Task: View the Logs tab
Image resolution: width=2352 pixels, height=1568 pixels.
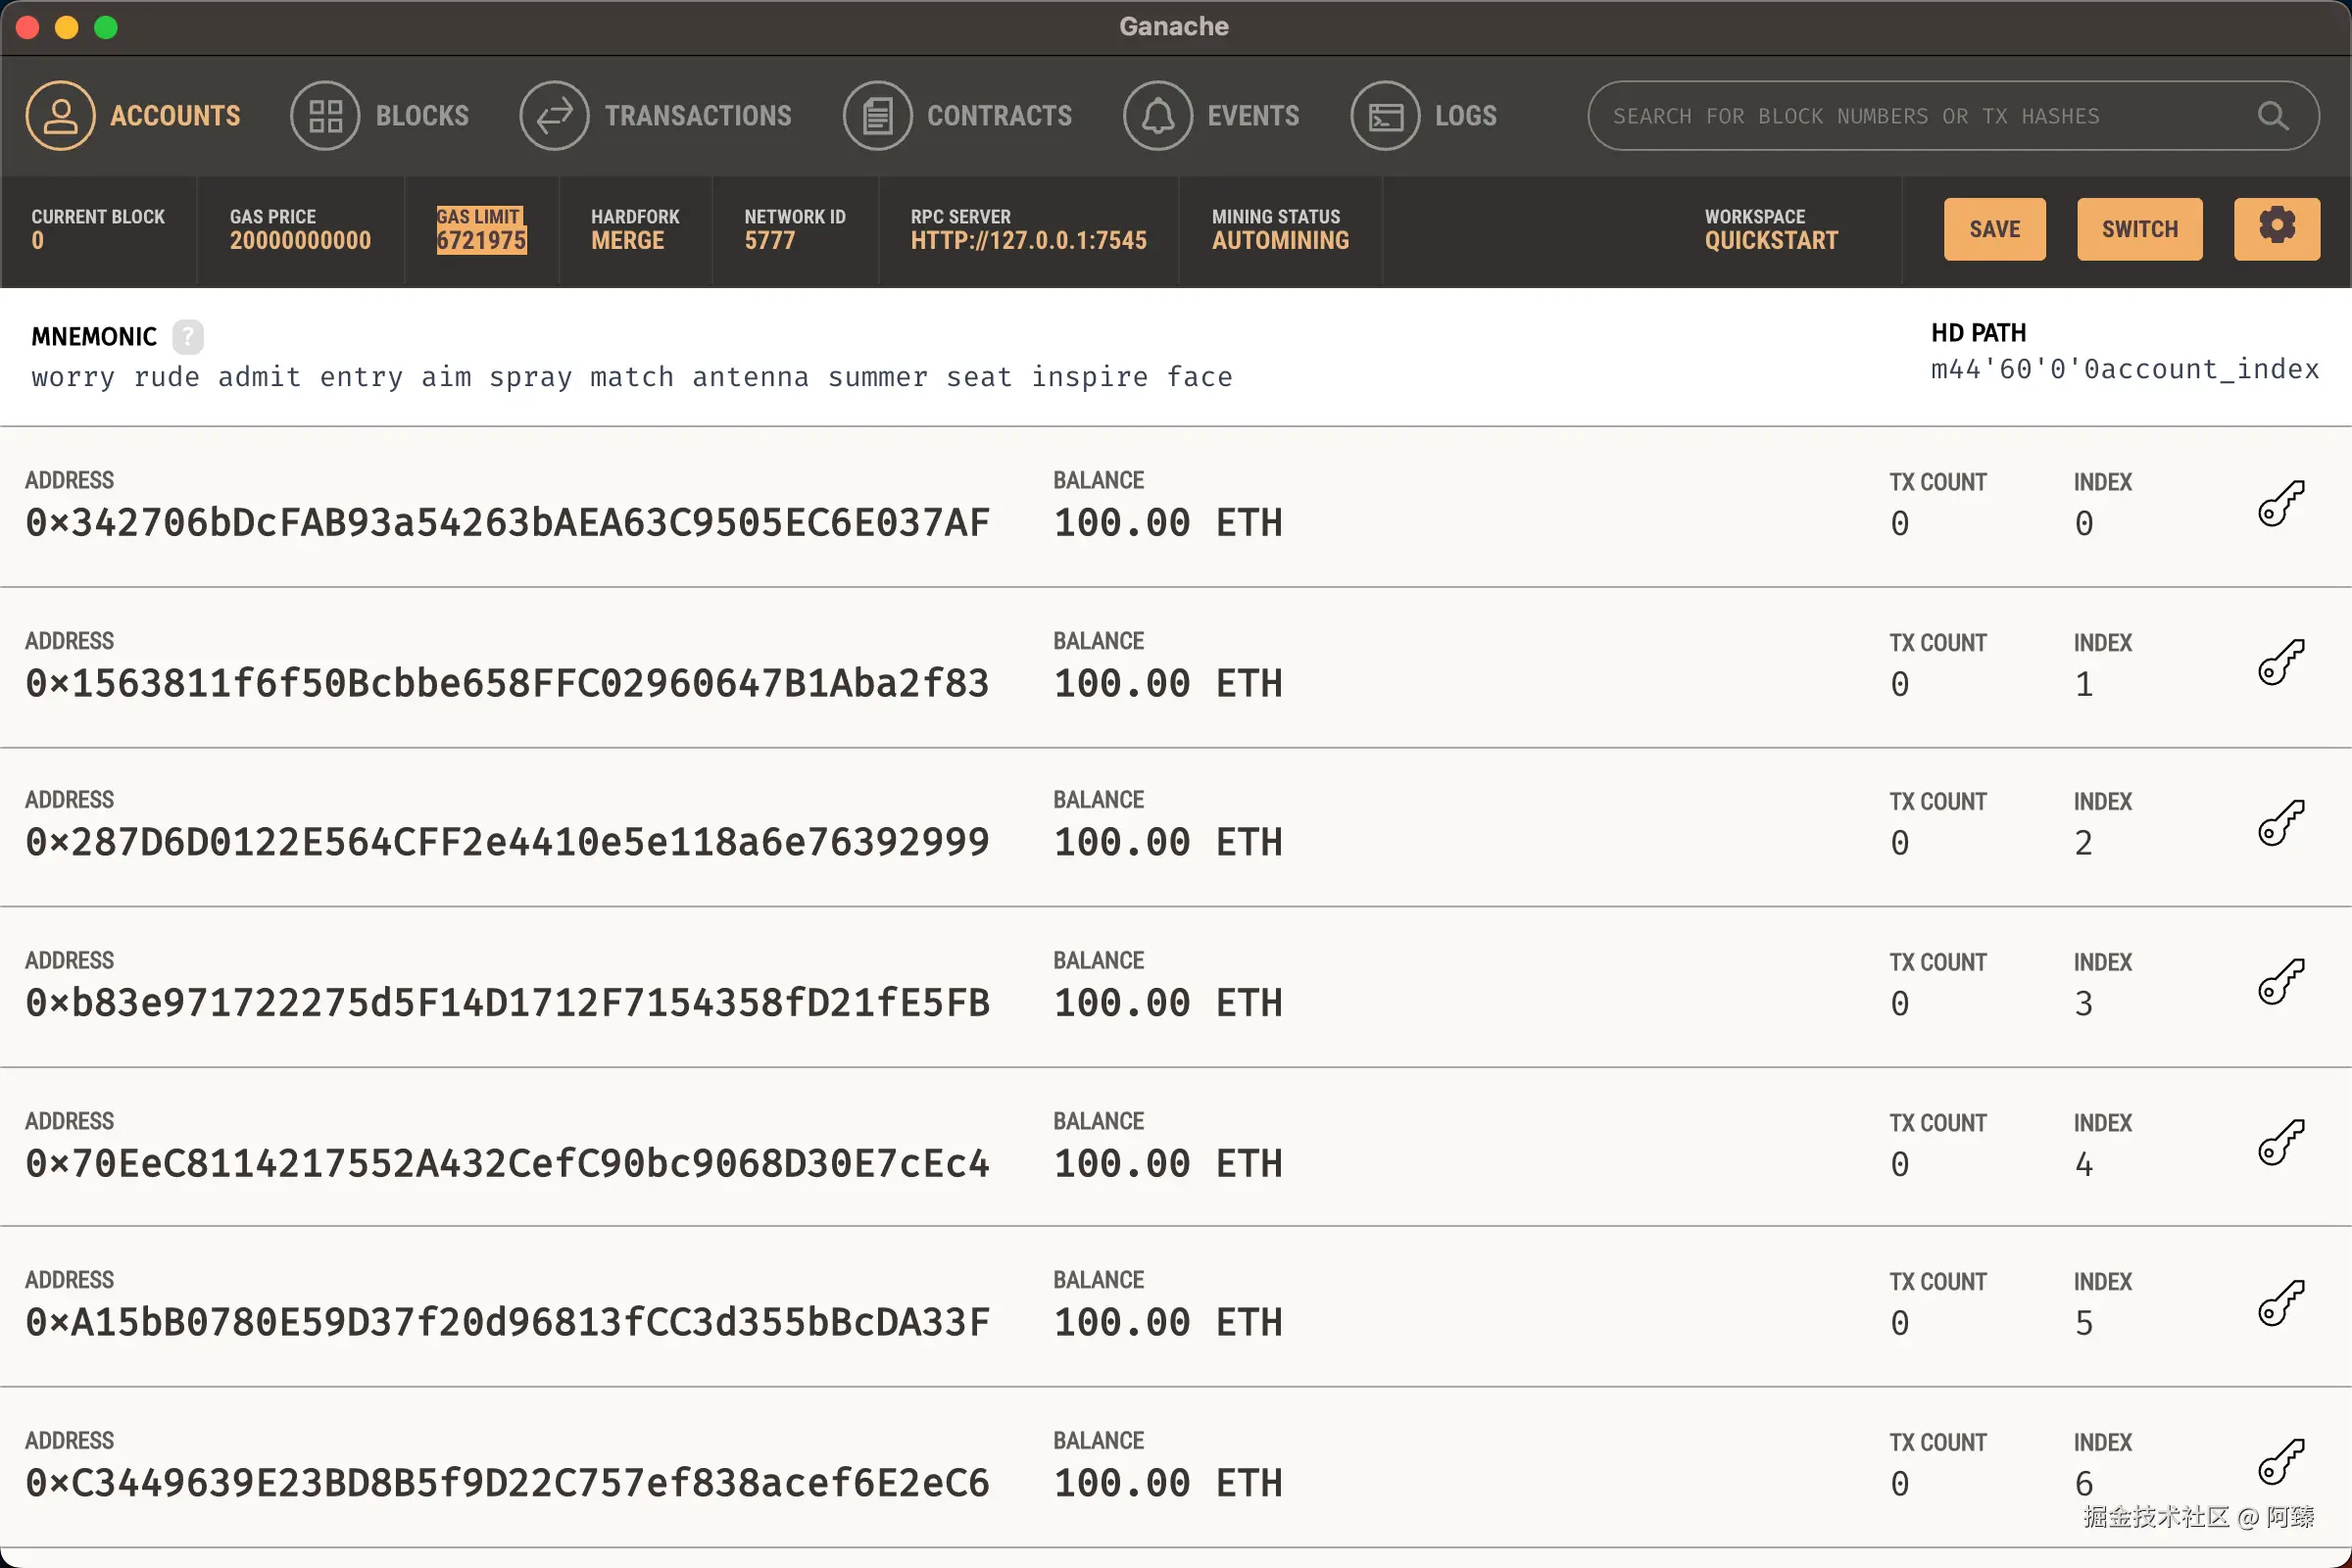Action: 1424,116
